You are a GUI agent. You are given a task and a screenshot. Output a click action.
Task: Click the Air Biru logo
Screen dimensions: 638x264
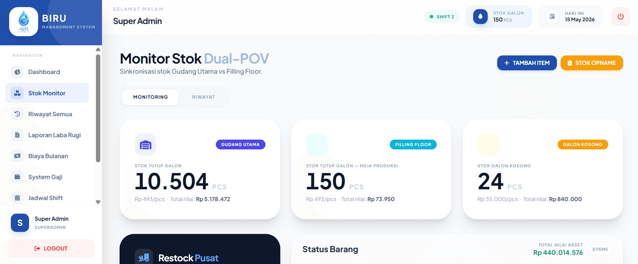click(x=24, y=22)
